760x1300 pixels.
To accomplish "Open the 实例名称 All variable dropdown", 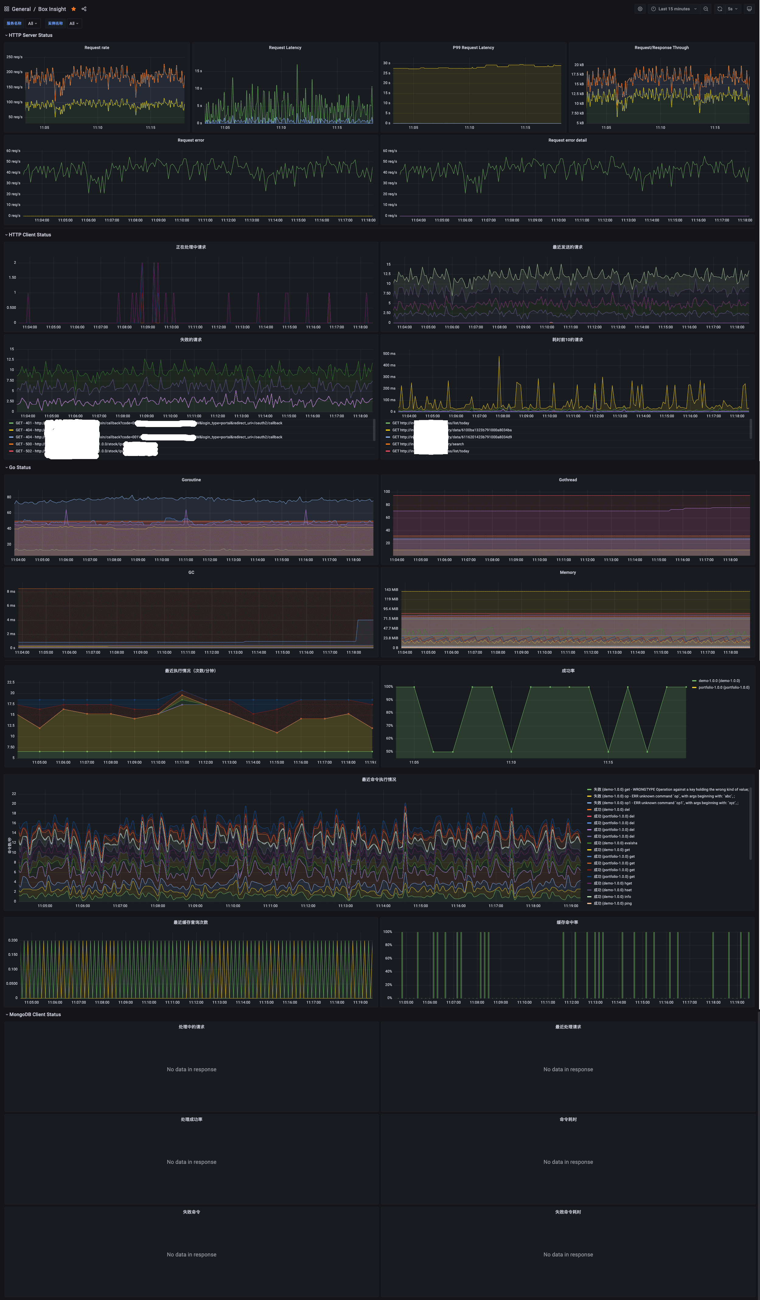I will (x=74, y=23).
